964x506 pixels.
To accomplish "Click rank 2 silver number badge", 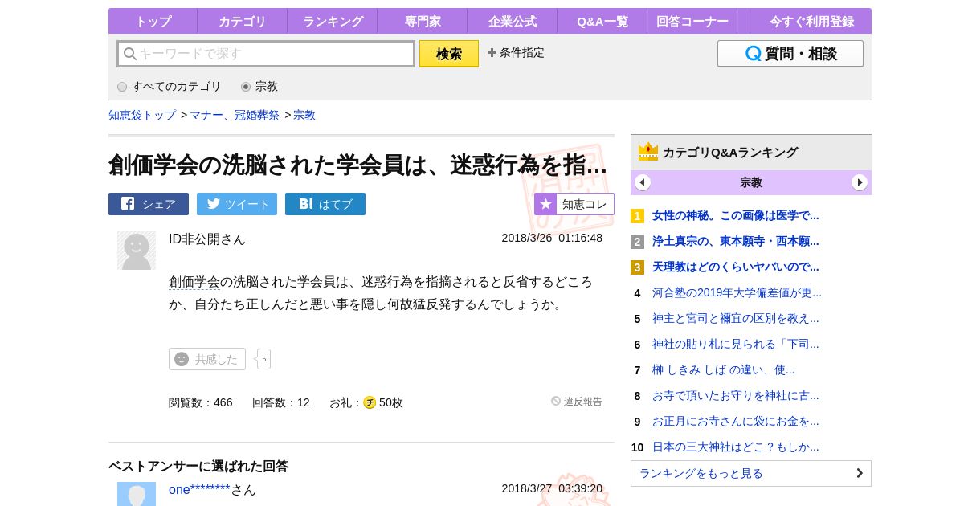I will coord(637,242).
